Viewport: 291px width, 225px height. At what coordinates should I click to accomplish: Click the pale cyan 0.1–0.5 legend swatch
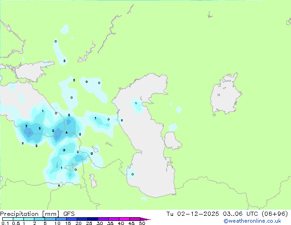pyautogui.click(x=8, y=219)
